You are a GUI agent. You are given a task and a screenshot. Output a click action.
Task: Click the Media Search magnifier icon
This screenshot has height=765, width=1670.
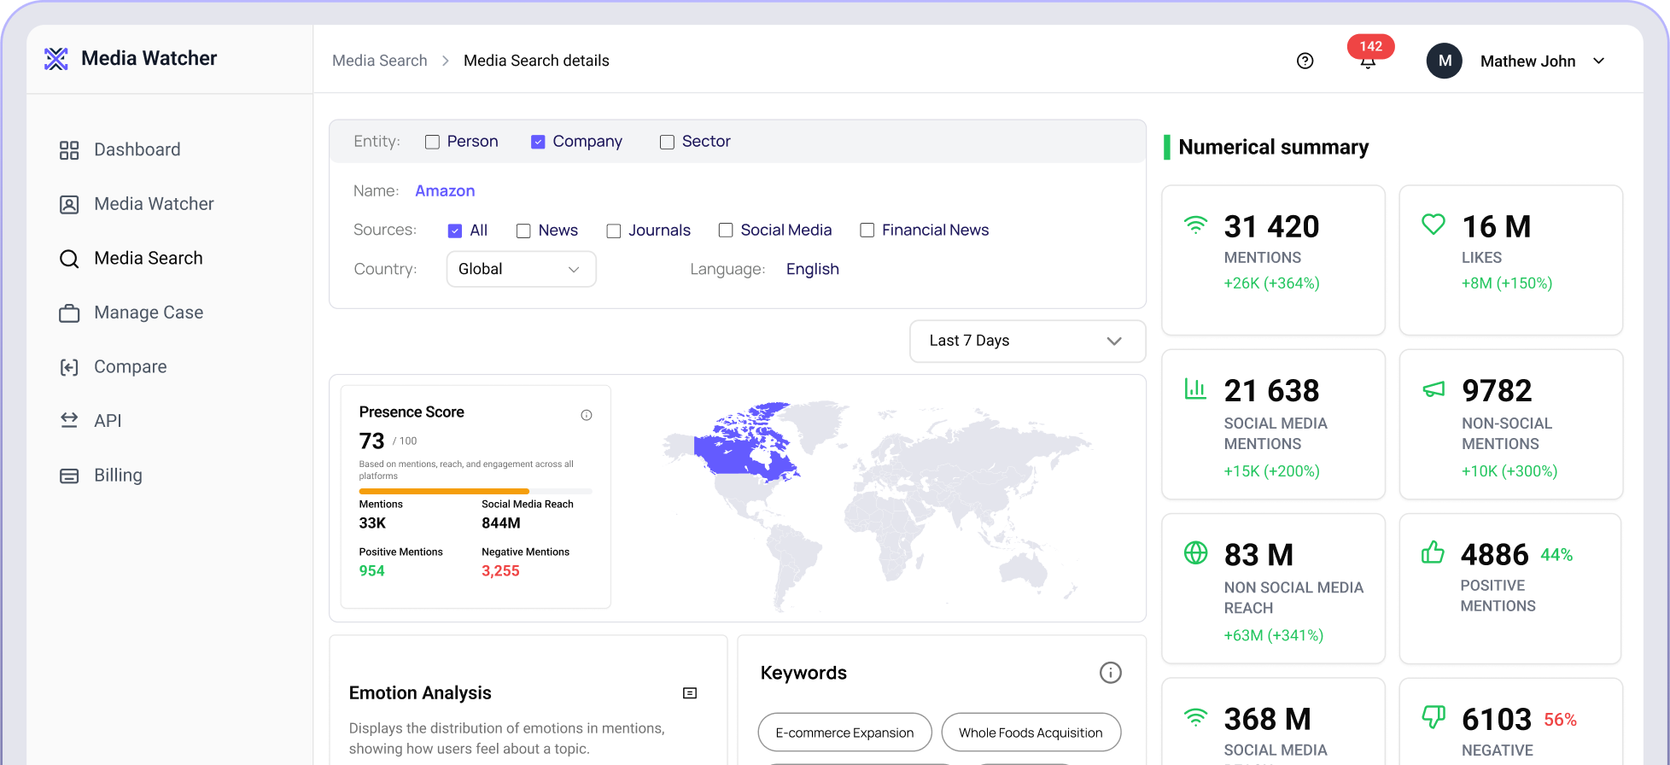coord(69,259)
